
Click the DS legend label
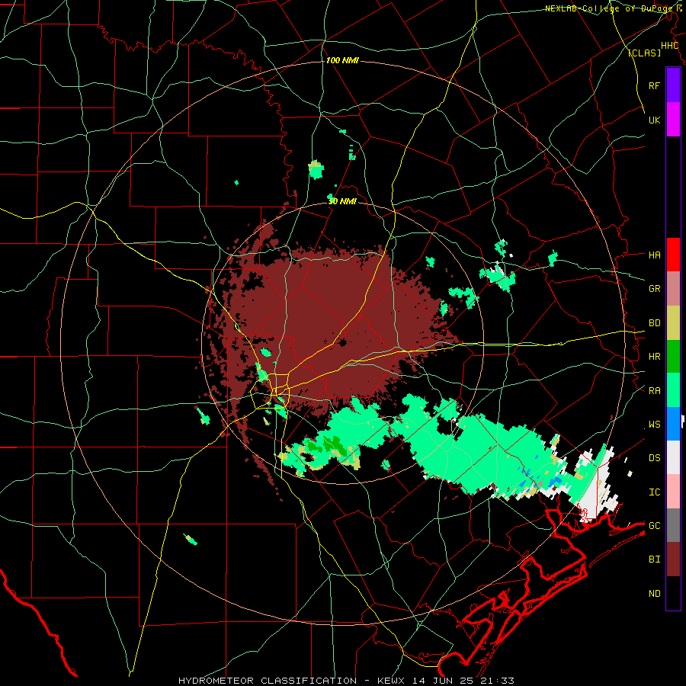(x=654, y=458)
